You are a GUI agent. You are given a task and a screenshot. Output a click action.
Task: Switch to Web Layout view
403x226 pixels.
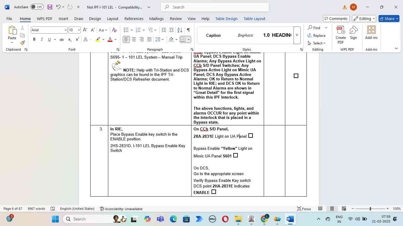[344, 209]
